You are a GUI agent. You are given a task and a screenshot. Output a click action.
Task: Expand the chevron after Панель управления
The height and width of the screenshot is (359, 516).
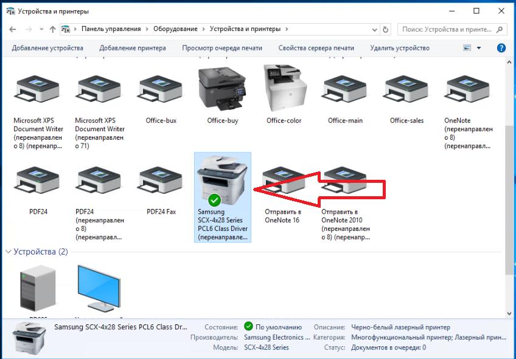click(x=147, y=29)
